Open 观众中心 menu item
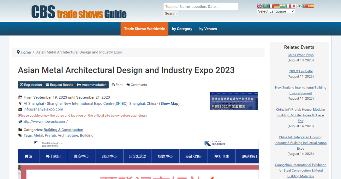 [109, 156]
